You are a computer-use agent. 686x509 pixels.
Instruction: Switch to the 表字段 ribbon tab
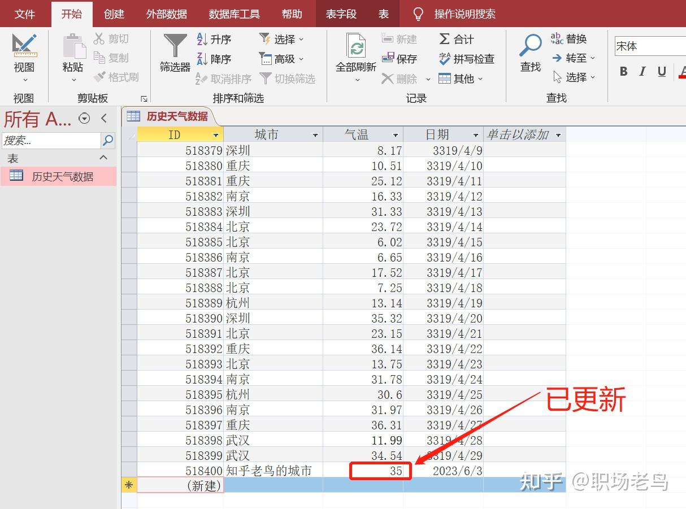(x=341, y=14)
